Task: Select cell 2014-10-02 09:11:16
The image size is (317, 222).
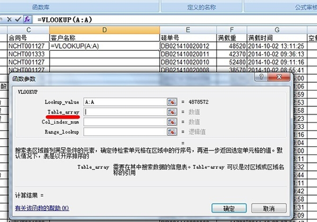Action: coord(277,62)
